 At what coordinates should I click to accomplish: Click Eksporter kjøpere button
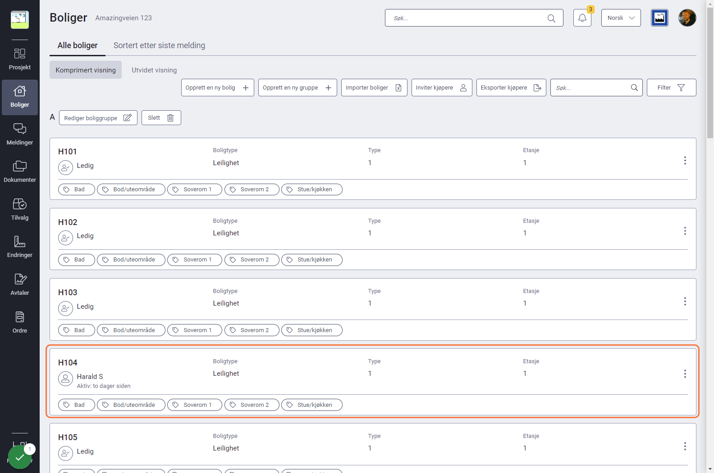[511, 88]
